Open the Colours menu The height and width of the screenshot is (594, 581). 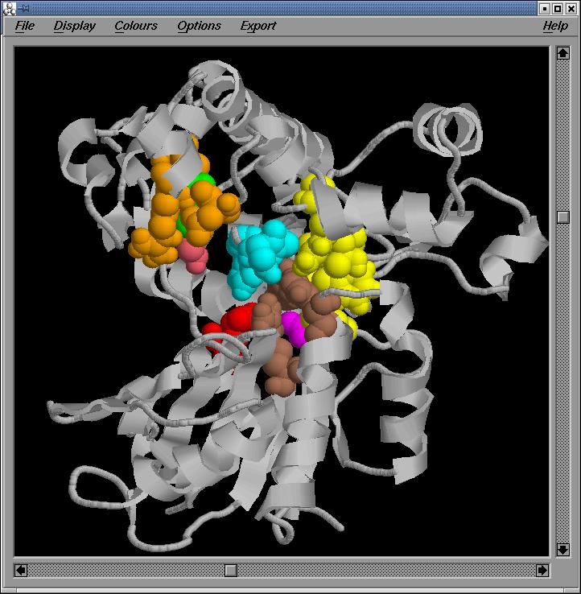click(x=136, y=26)
